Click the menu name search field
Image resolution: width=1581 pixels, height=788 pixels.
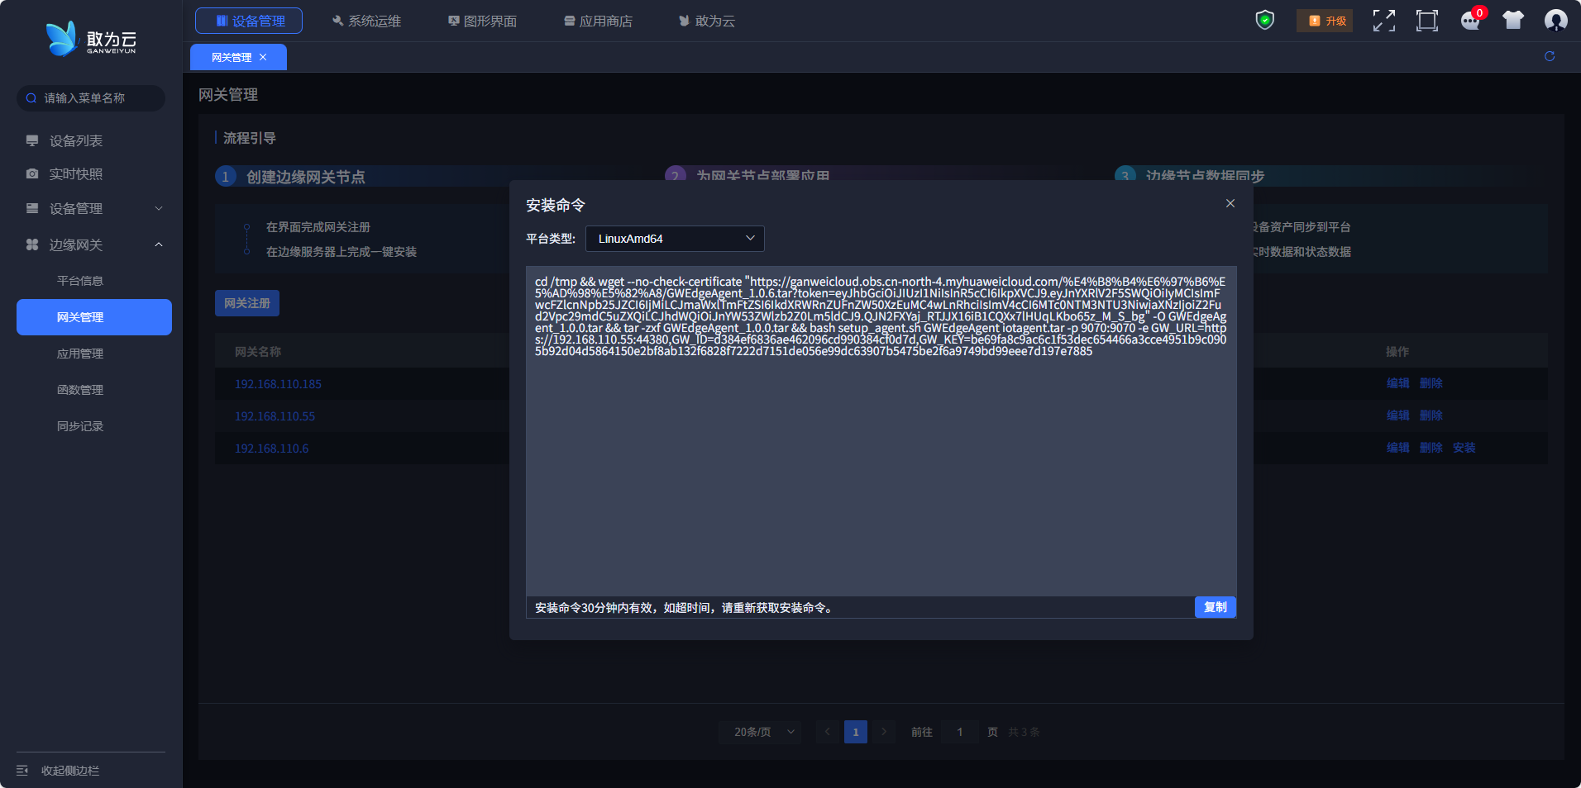click(91, 98)
